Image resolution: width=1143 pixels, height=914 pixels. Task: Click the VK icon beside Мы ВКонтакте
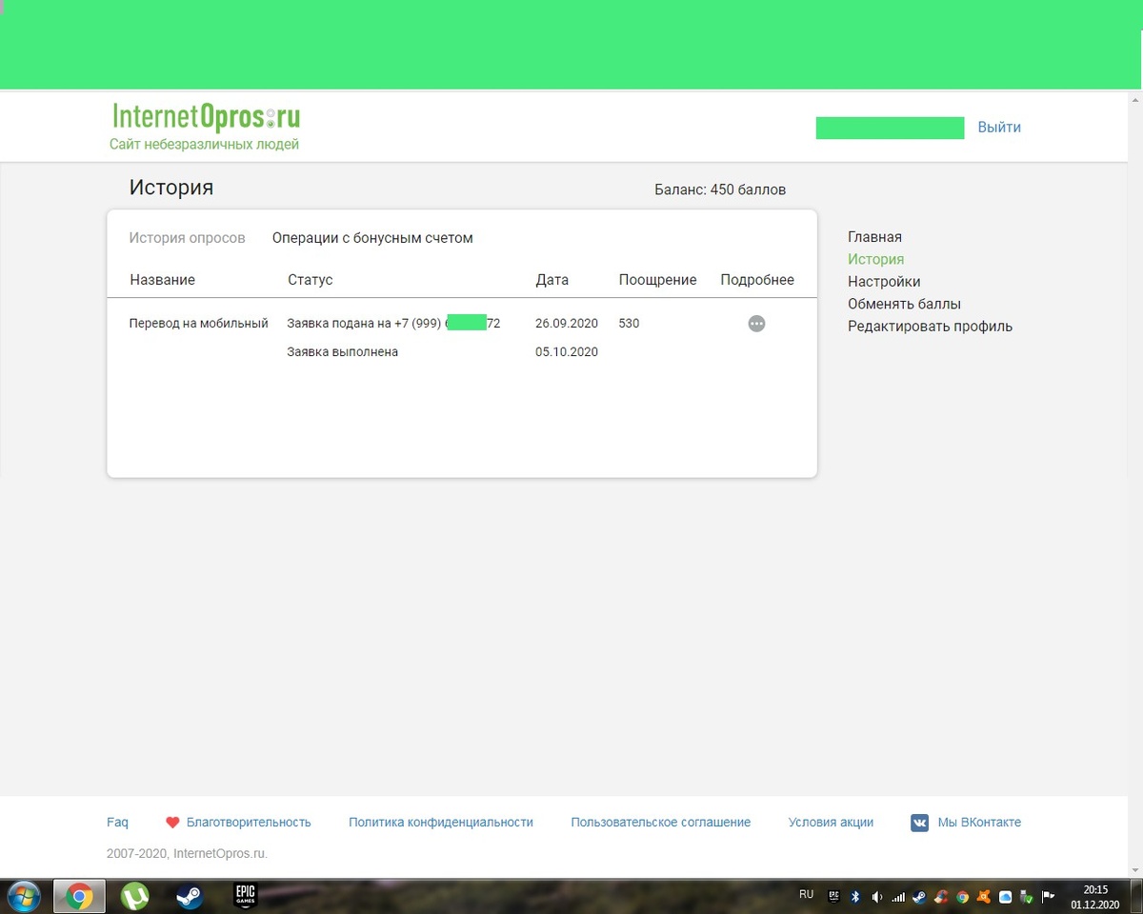point(919,823)
